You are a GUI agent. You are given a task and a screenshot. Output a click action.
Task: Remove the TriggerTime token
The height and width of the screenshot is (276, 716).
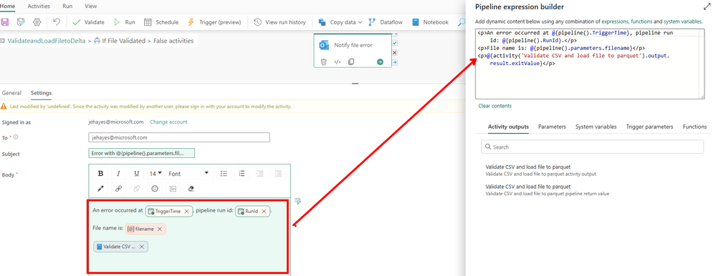click(186, 212)
